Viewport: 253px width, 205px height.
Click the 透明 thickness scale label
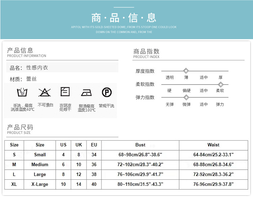click(170, 78)
